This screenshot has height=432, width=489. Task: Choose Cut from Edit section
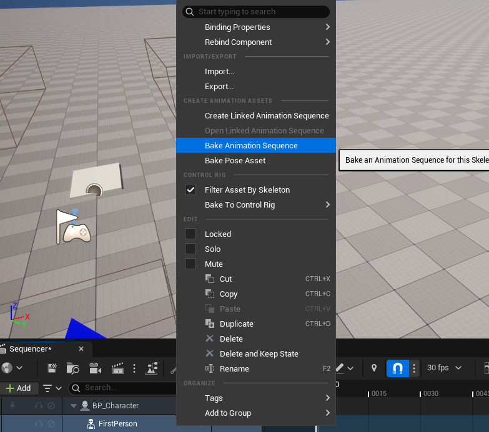coord(255,279)
